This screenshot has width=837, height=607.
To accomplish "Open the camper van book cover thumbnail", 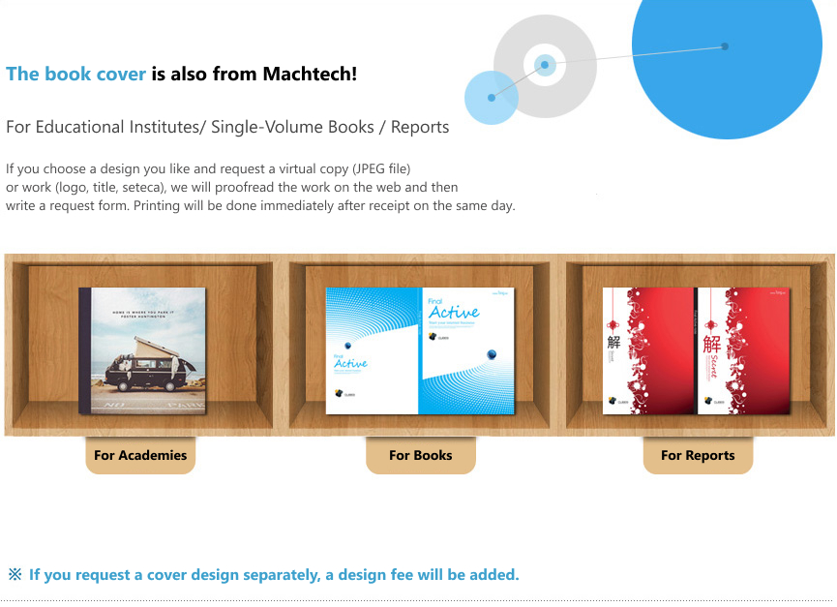I will click(142, 350).
